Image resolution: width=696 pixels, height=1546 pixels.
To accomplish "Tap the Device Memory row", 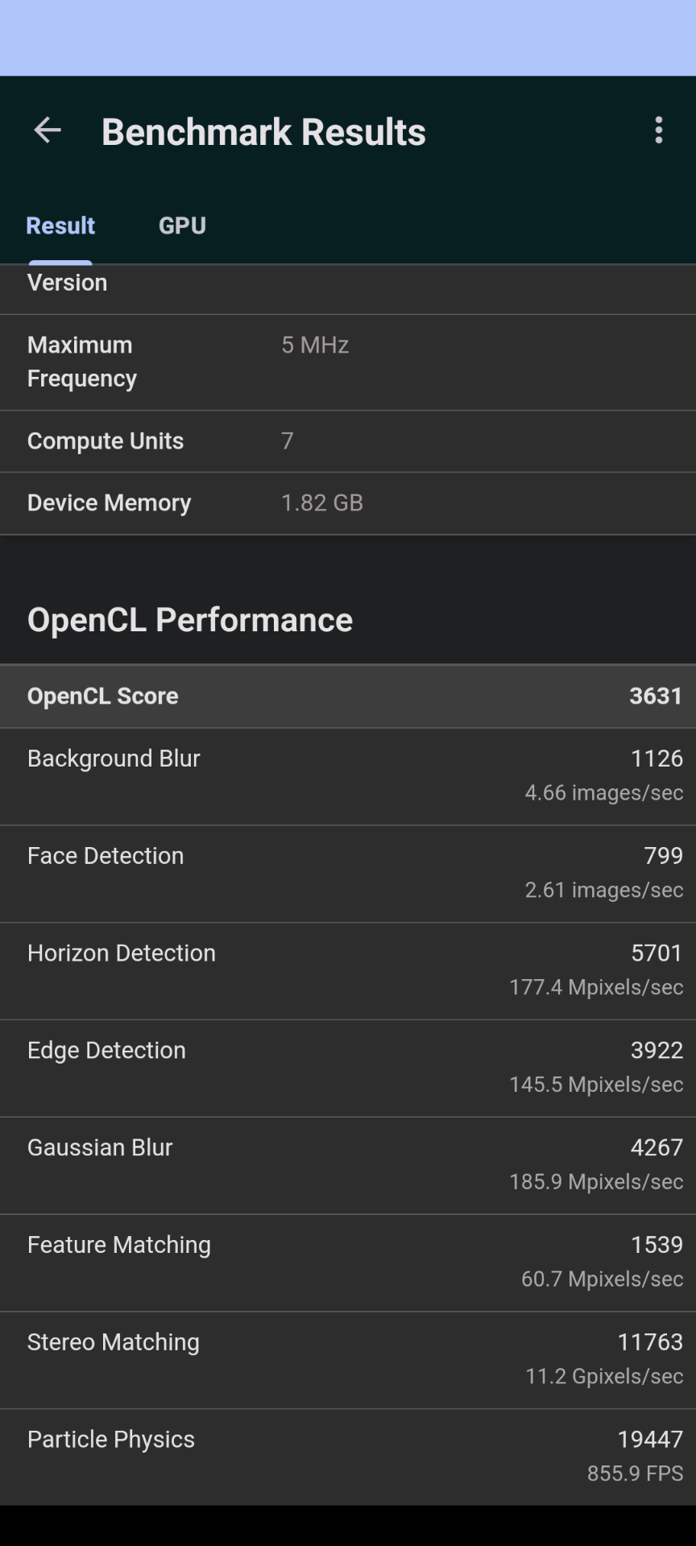I will click(348, 502).
